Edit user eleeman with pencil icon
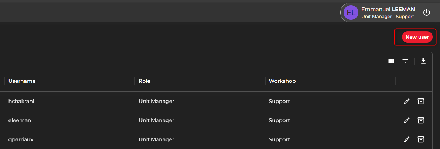The height and width of the screenshot is (149, 440). (407, 120)
